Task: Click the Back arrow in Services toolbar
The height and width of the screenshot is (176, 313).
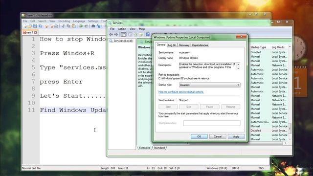Action: point(111,35)
